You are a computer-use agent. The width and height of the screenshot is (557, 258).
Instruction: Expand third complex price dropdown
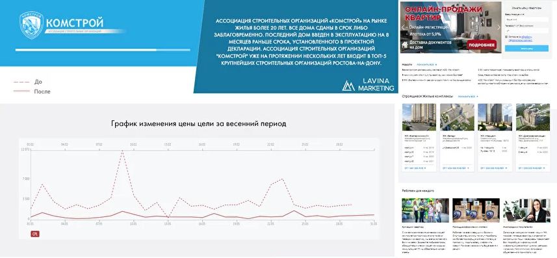495,168
